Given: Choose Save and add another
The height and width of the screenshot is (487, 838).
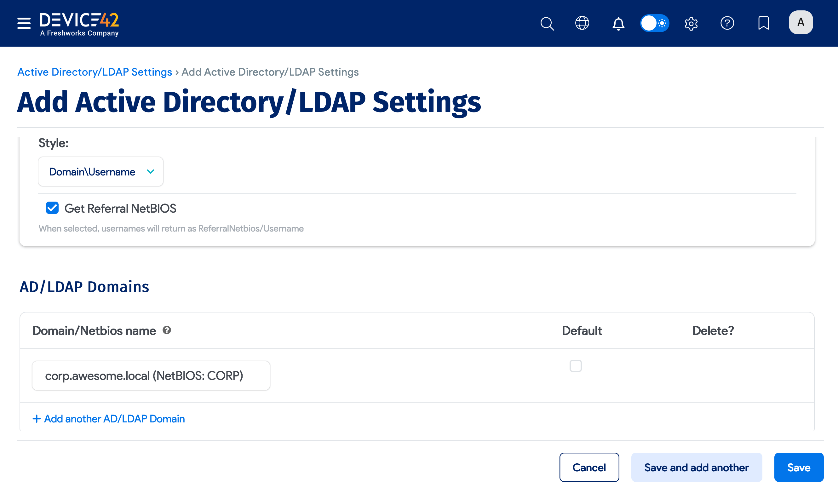Looking at the screenshot, I should 696,467.
